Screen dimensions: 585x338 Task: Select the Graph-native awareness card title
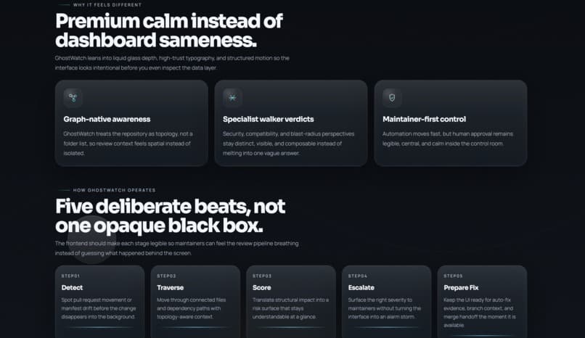tap(107, 119)
